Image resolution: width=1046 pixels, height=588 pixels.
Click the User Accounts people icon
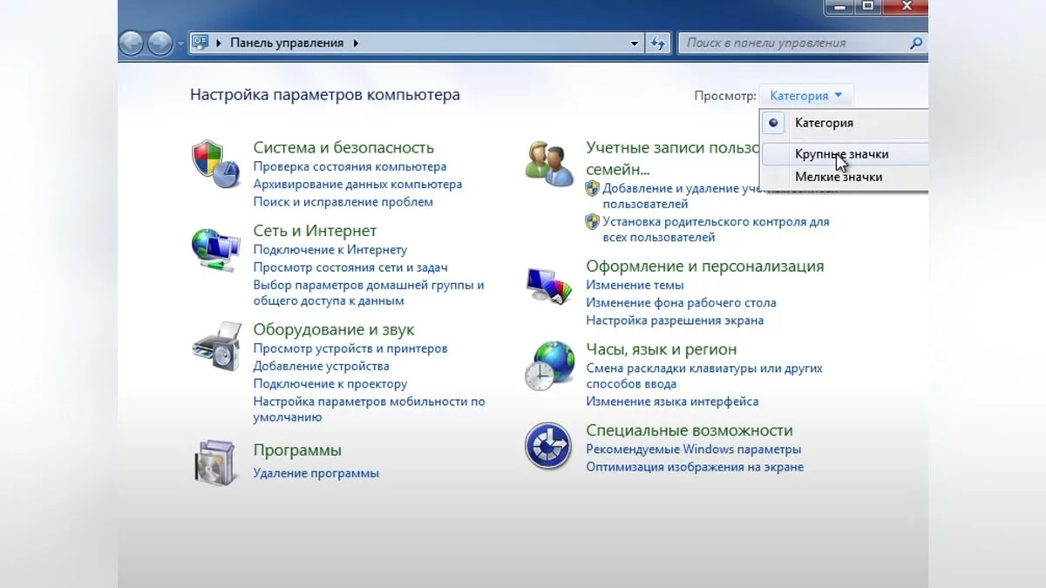click(x=549, y=162)
